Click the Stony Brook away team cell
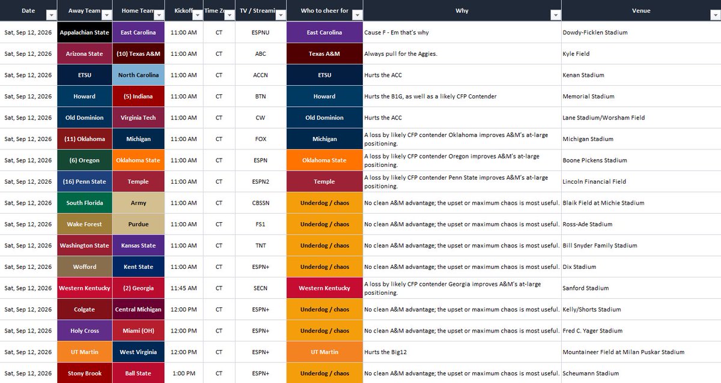721x383 pixels. [85, 373]
